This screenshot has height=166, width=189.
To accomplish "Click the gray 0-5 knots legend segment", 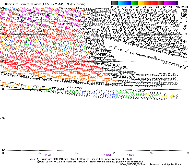I will (114, 3).
